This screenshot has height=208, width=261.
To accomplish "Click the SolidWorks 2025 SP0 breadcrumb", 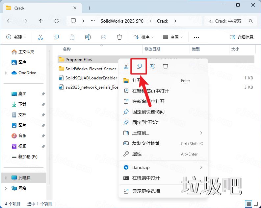I will pos(122,21).
